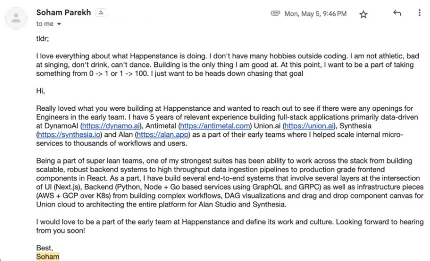Open the https://alan.app link
This screenshot has width=430, height=261.
pyautogui.click(x=162, y=135)
